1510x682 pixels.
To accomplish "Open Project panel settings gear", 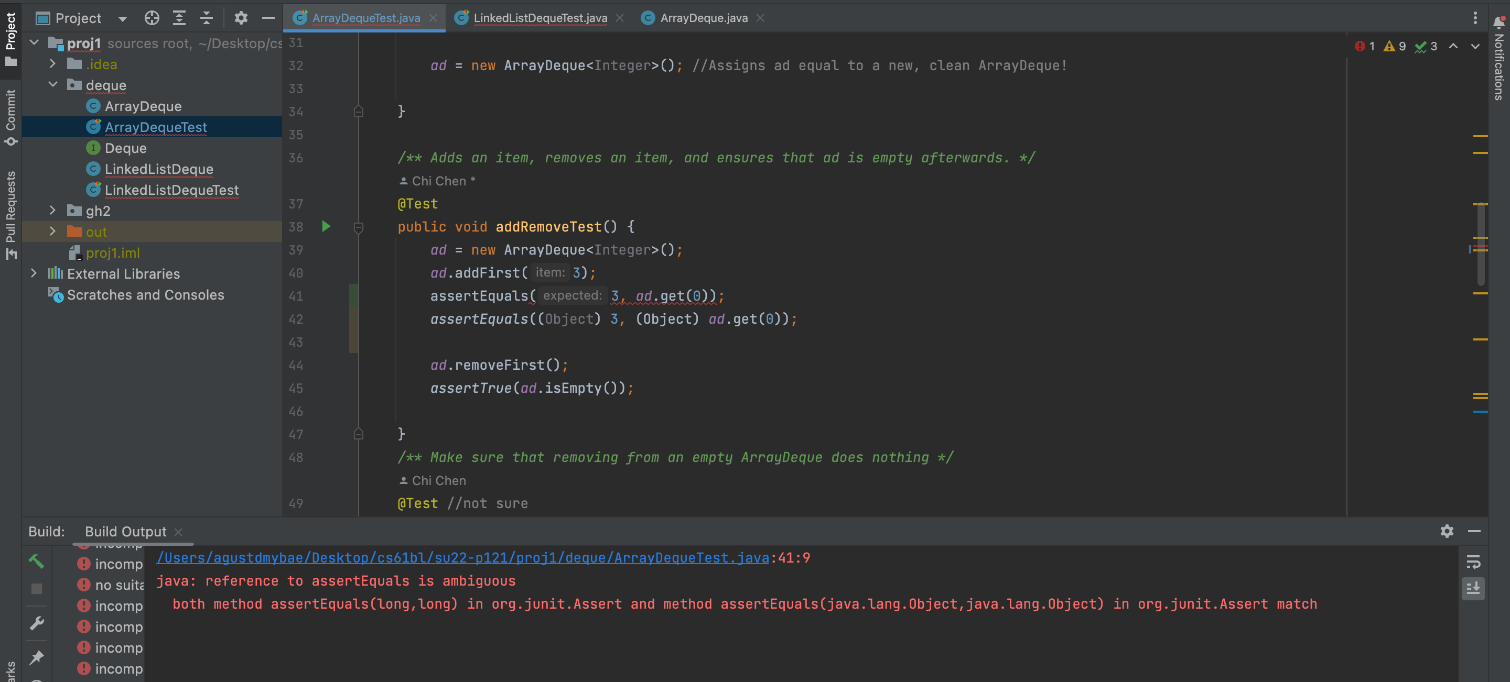I will click(x=241, y=18).
